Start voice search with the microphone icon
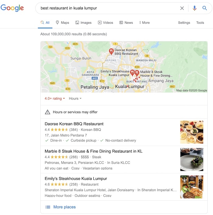Viewport: 213px width, 215px height. [194, 8]
